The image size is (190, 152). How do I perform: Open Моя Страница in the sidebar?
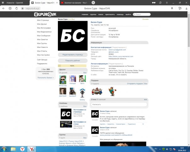43,20
